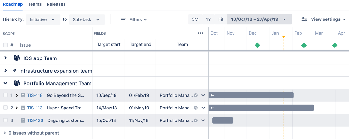The image size is (349, 139).
Task: Expand the Infrastructure expansion team group
Action: click(6, 71)
